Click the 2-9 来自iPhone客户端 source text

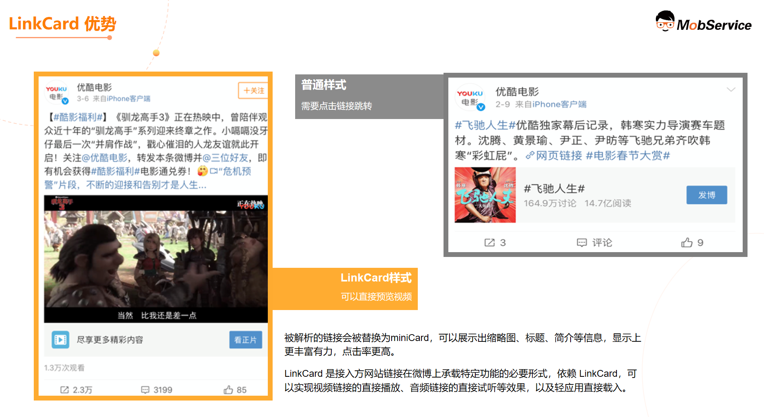(541, 105)
